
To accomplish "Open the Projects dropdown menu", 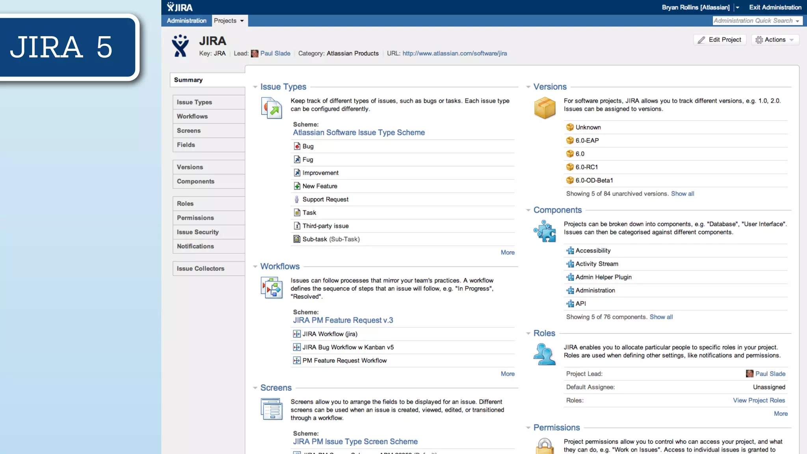I will (230, 21).
